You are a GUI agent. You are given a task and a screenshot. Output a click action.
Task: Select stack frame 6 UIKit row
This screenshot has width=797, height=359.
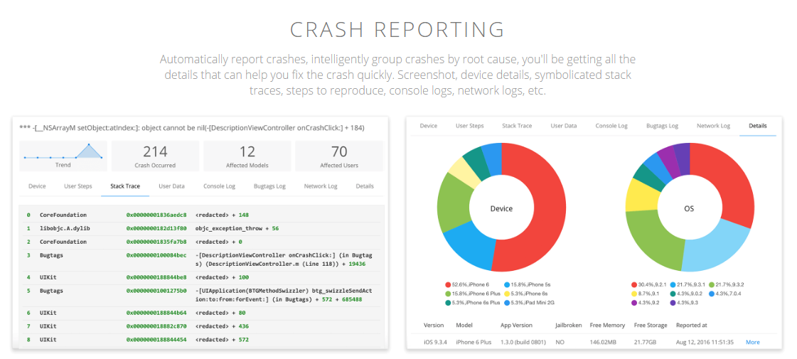click(201, 313)
